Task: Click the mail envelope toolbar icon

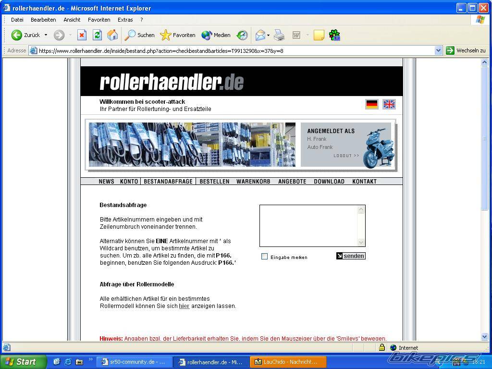Action: coord(260,35)
